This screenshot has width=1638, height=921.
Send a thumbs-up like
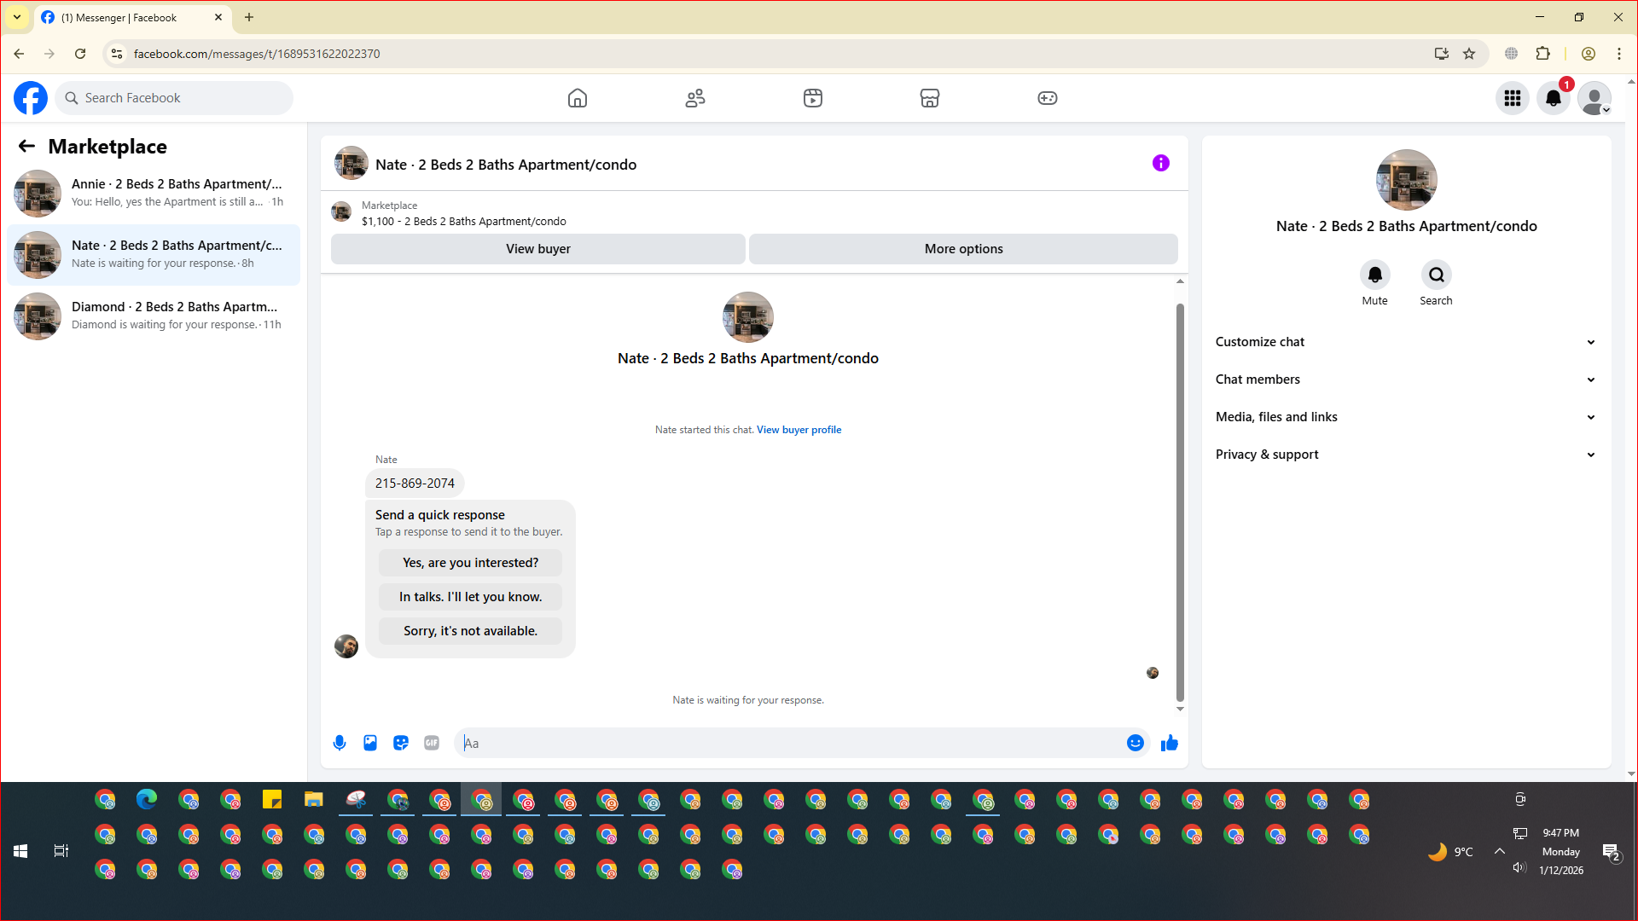(1169, 743)
